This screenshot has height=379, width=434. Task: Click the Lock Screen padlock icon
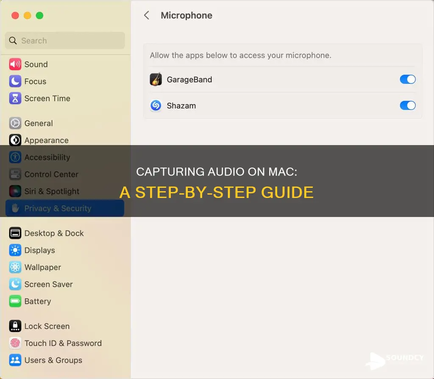pyautogui.click(x=15, y=326)
